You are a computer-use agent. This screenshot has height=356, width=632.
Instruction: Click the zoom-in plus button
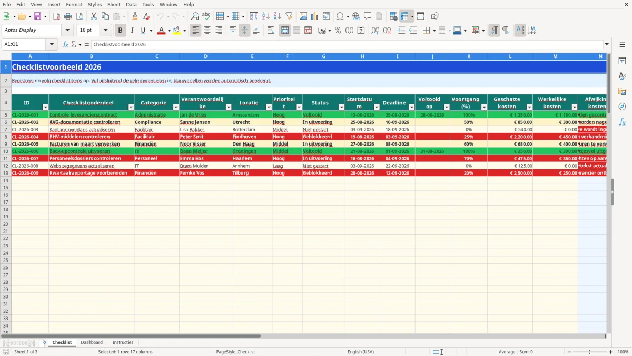(x=611, y=352)
